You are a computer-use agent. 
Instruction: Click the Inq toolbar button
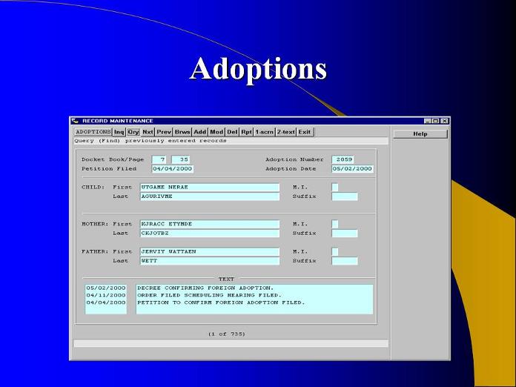coord(119,132)
